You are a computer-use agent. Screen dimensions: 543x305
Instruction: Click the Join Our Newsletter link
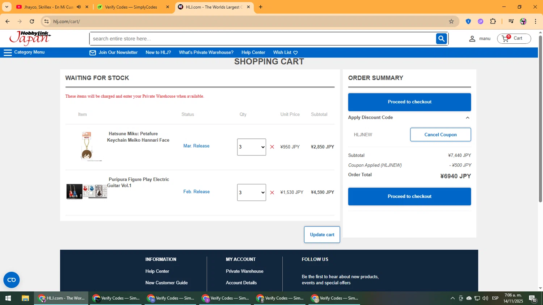(118, 52)
